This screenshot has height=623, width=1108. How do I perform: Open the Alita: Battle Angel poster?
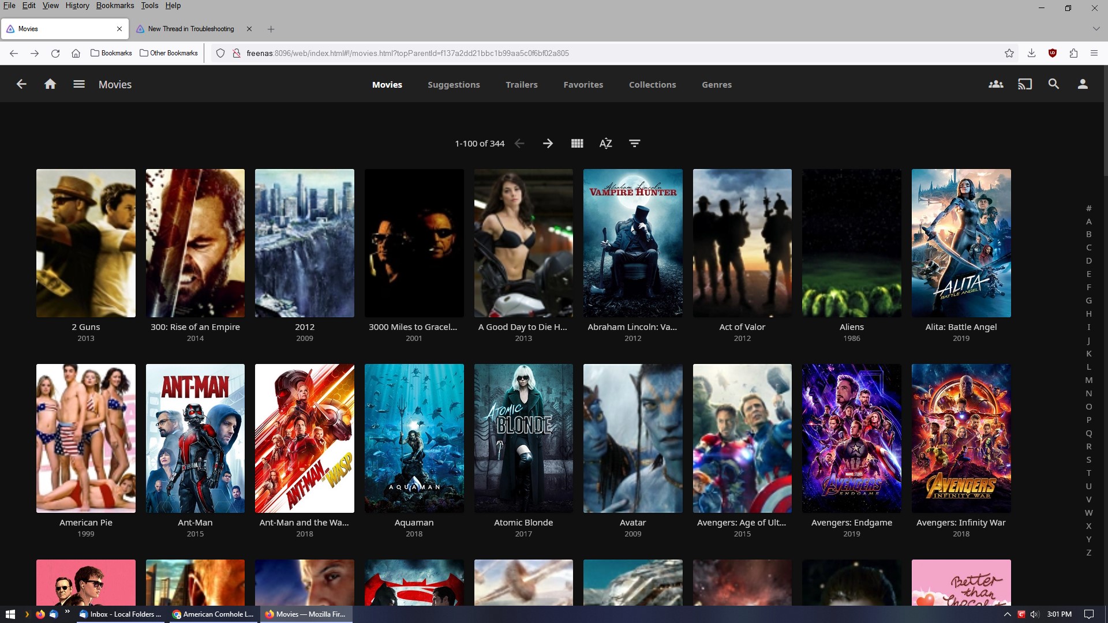[x=961, y=243]
